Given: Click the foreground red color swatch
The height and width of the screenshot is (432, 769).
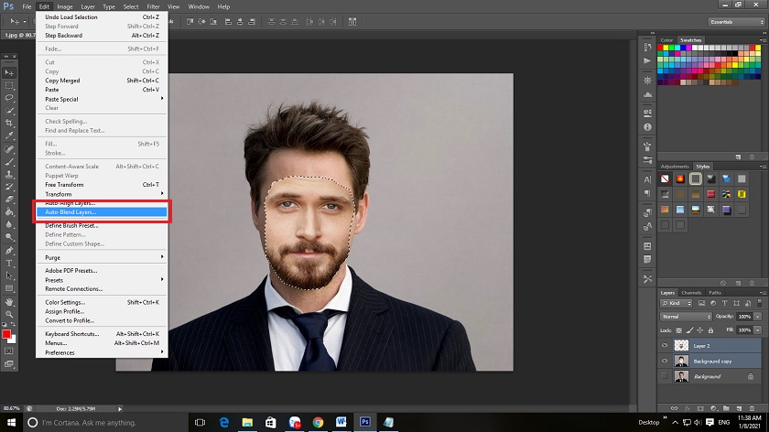Looking at the screenshot, I should [5, 334].
